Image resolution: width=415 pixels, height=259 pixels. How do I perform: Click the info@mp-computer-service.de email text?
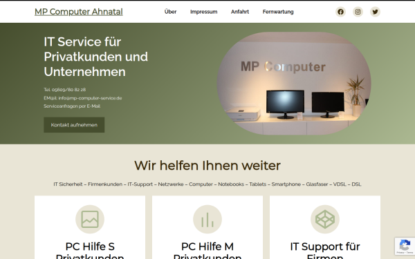pos(90,98)
